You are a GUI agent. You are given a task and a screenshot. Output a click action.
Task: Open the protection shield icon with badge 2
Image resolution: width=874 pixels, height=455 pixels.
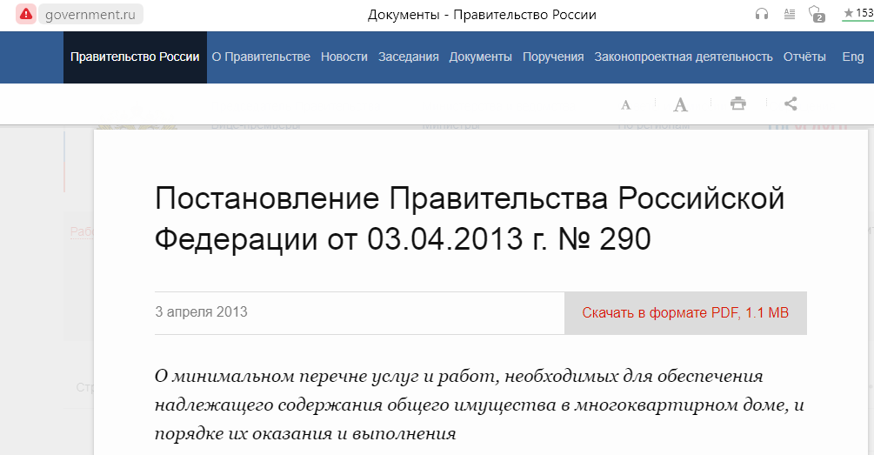click(x=816, y=14)
